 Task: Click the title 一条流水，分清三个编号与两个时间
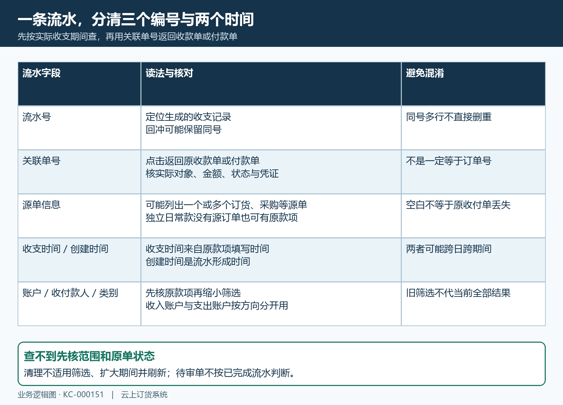tap(135, 19)
